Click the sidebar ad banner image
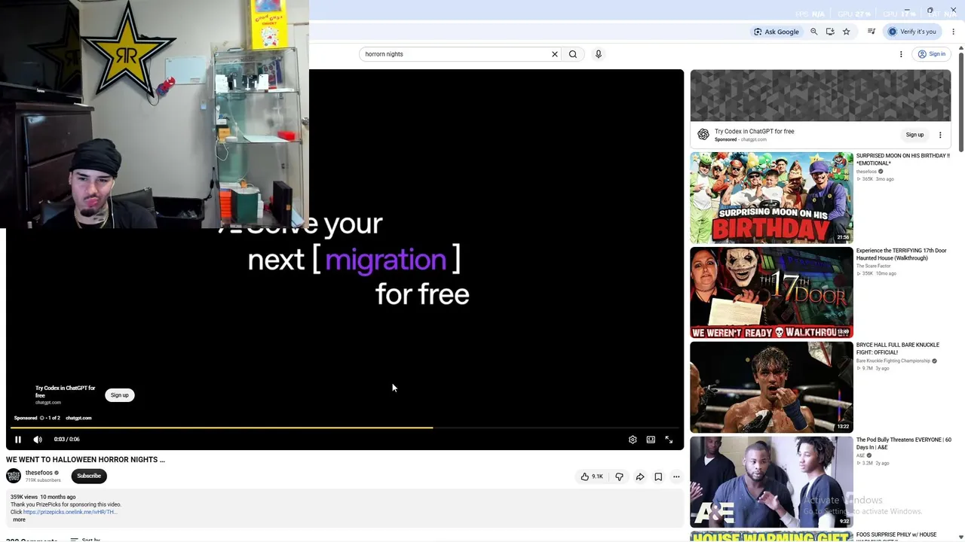 click(820, 96)
